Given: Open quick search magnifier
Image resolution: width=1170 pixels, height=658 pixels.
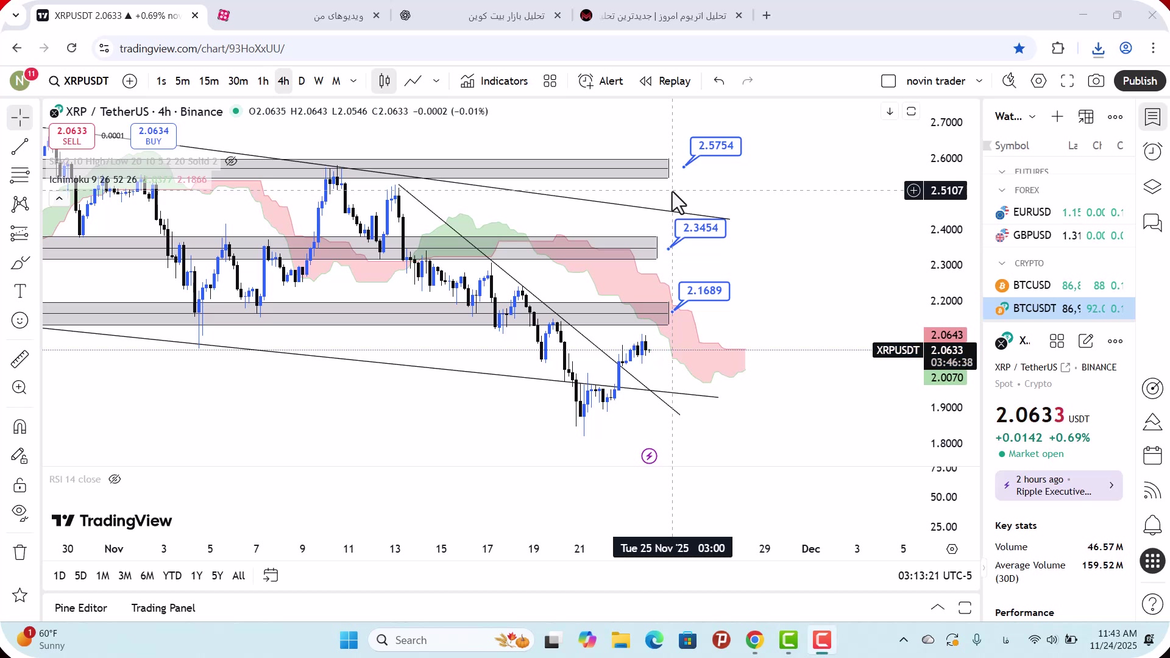Looking at the screenshot, I should (x=1009, y=81).
